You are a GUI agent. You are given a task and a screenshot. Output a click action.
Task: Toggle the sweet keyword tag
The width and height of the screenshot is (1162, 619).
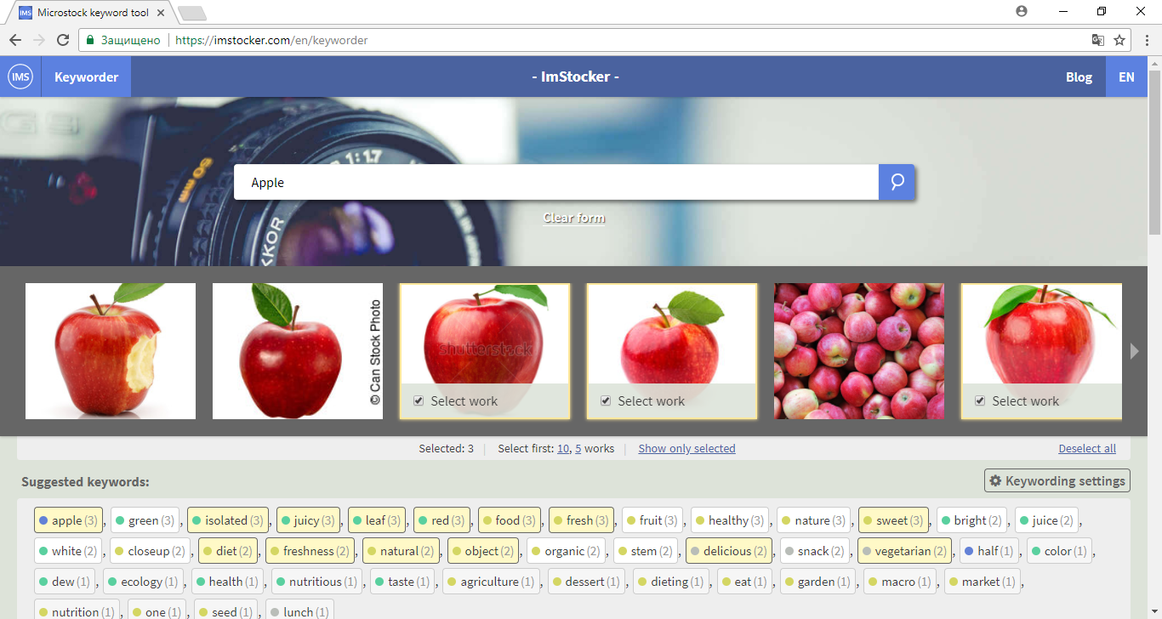[x=893, y=520]
